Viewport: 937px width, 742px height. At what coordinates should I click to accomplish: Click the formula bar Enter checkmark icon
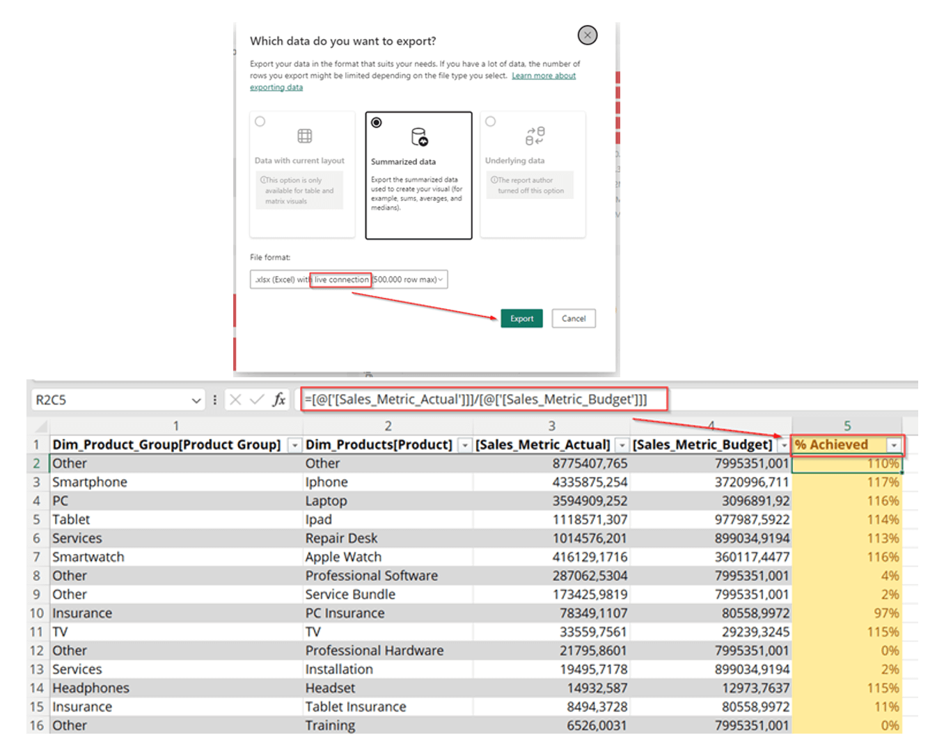click(257, 400)
